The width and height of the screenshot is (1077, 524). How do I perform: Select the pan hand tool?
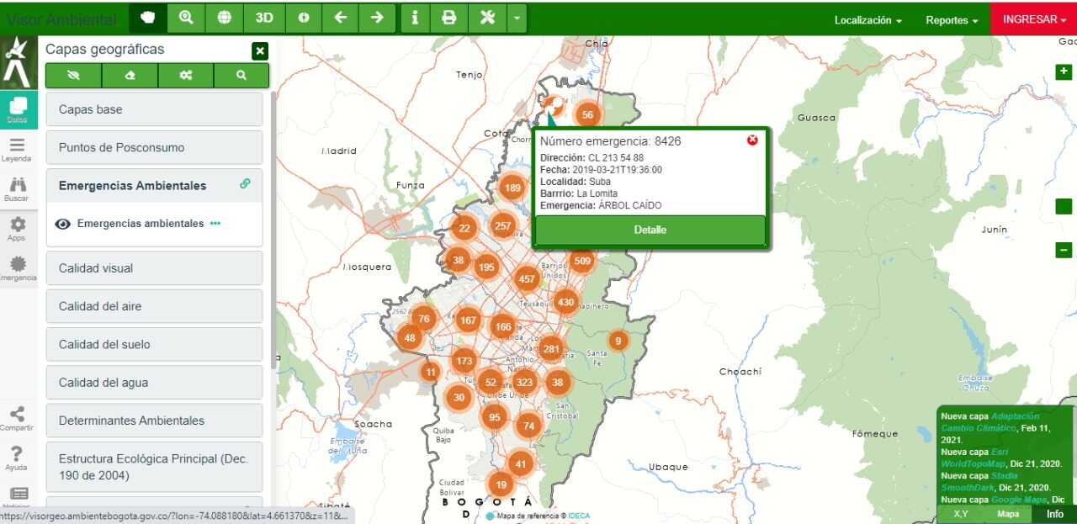(148, 18)
